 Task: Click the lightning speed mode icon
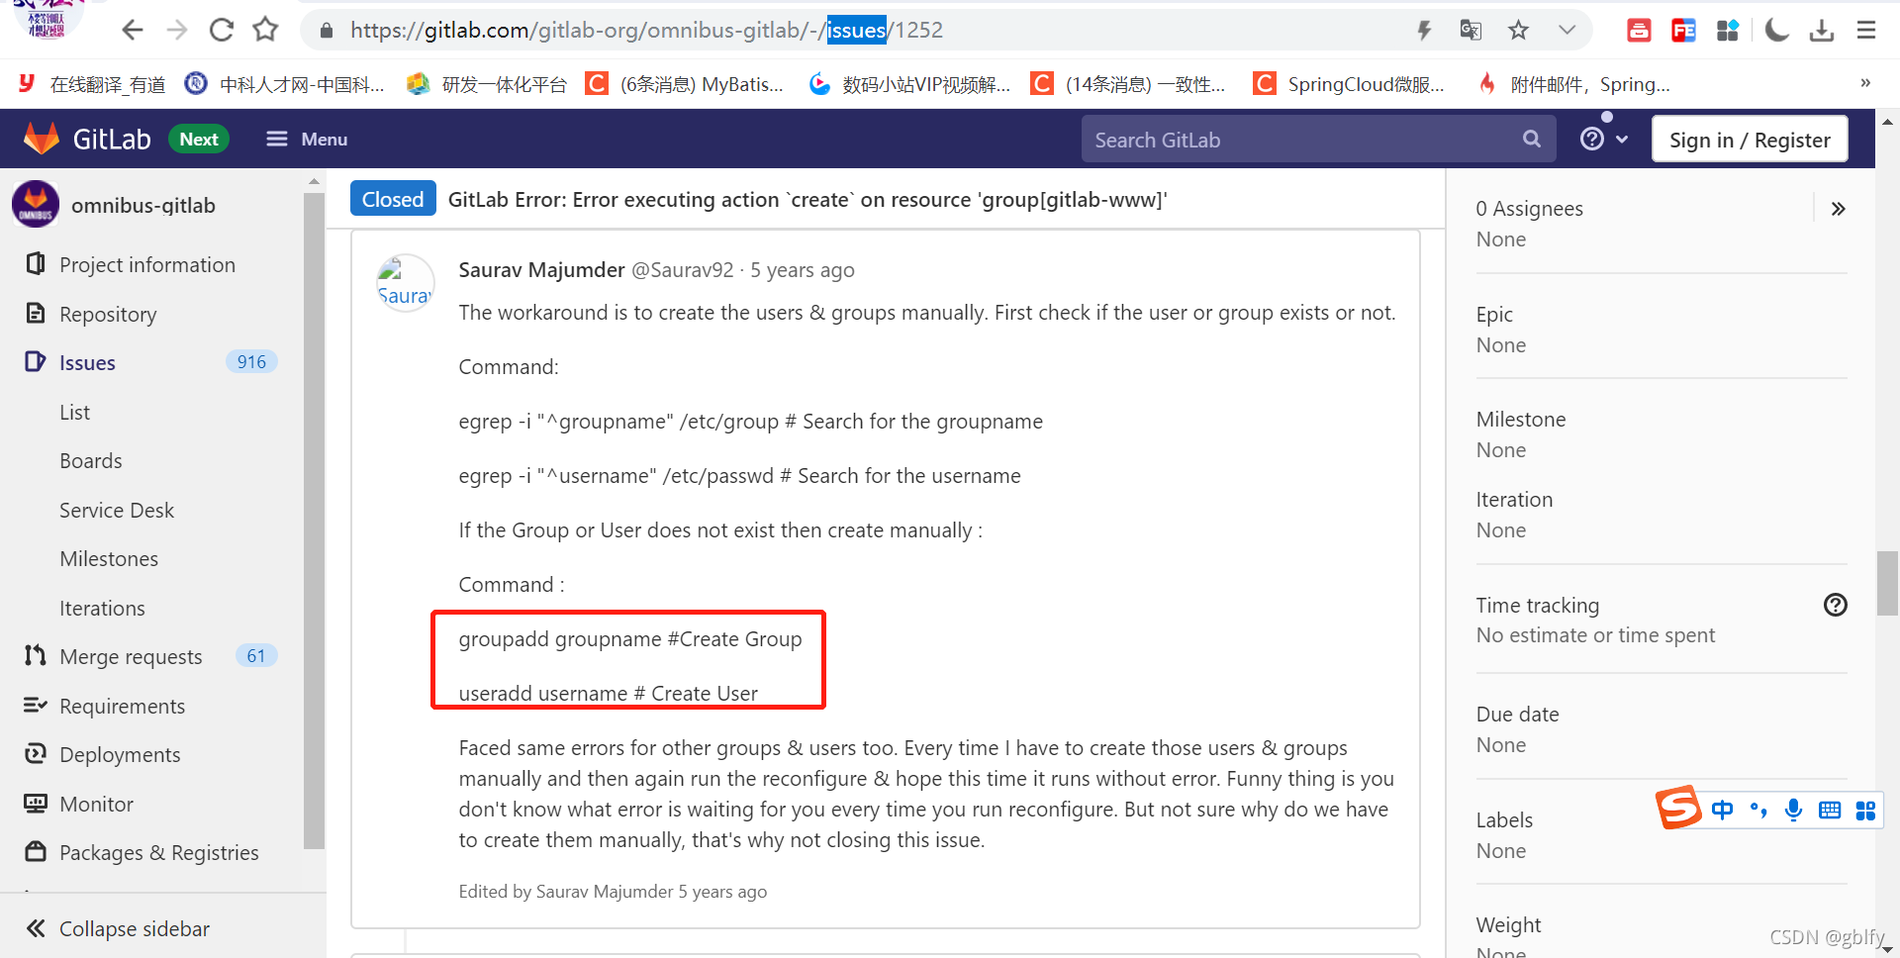(1424, 30)
